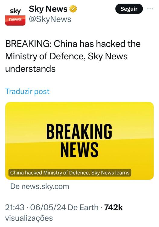The height and width of the screenshot is (227, 159).
Task: Click the Sky News display name
Action: tap(48, 9)
